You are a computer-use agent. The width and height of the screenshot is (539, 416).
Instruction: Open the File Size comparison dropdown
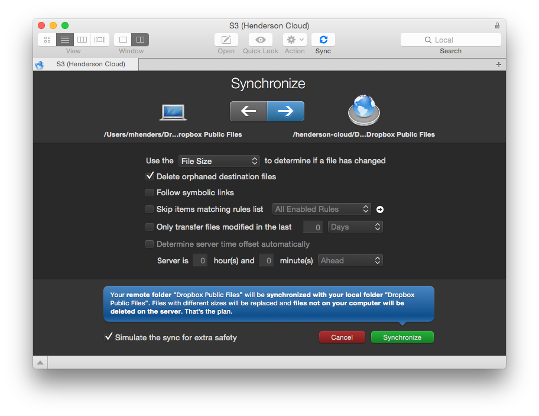[x=219, y=161]
